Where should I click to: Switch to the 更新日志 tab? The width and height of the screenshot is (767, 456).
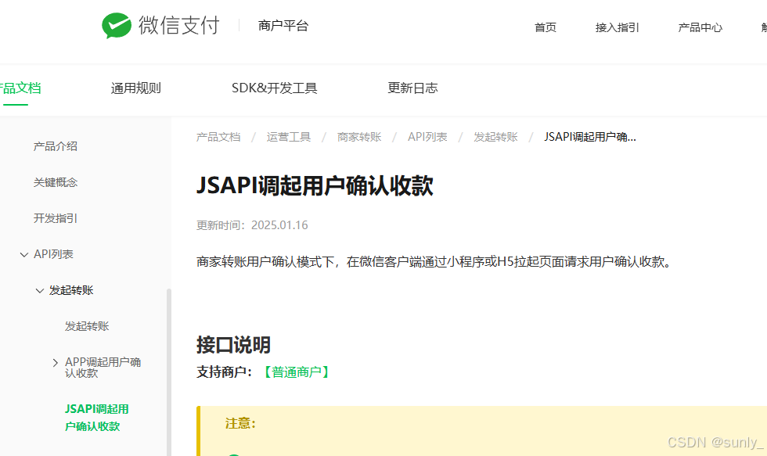(413, 88)
